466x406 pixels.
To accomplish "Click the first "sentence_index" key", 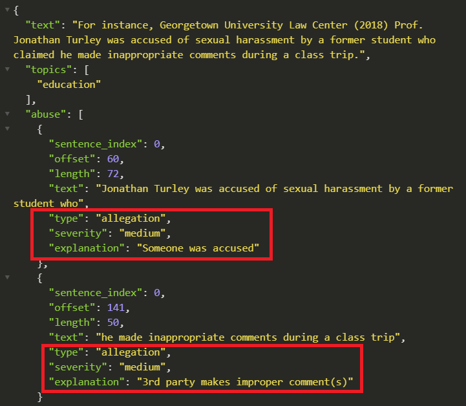I will tap(95, 144).
